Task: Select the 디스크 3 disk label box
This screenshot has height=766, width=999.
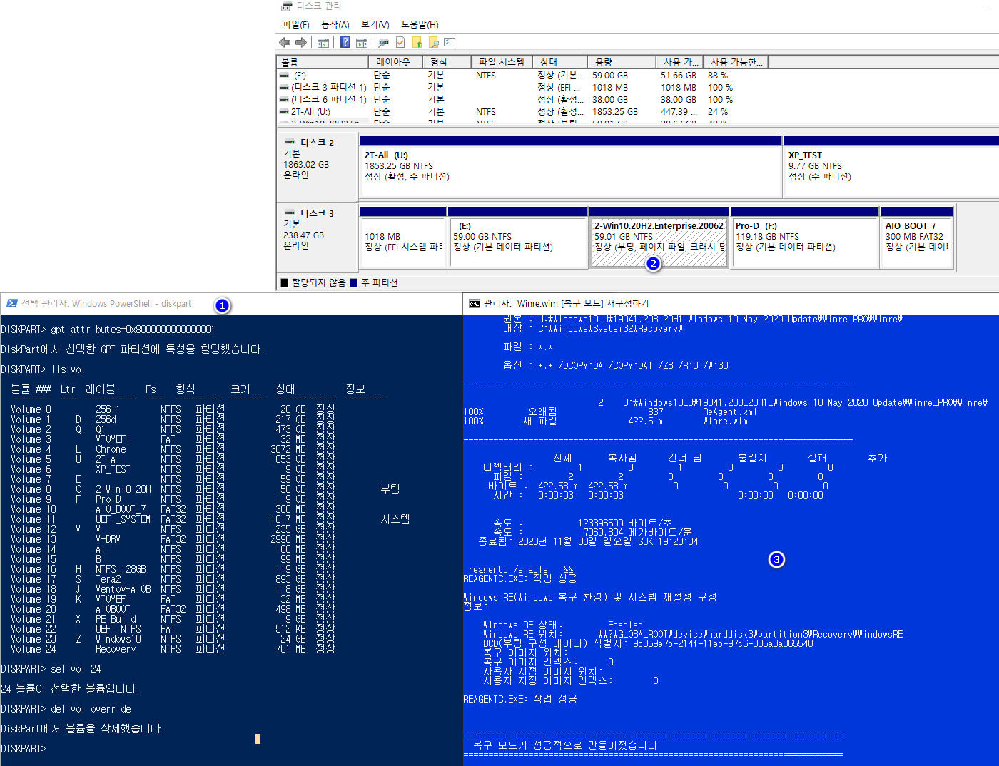Action: [x=318, y=235]
